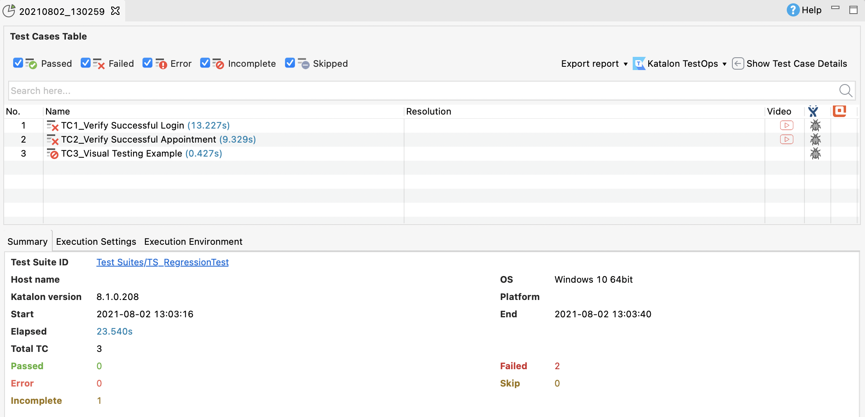865x417 pixels.
Task: Play the video for TC2_Verify Successful Appointment
Action: point(786,139)
